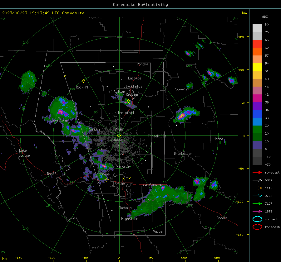This screenshot has width=281, height=262.
Task: Click the red forecast arrow icon
Action: (257, 172)
